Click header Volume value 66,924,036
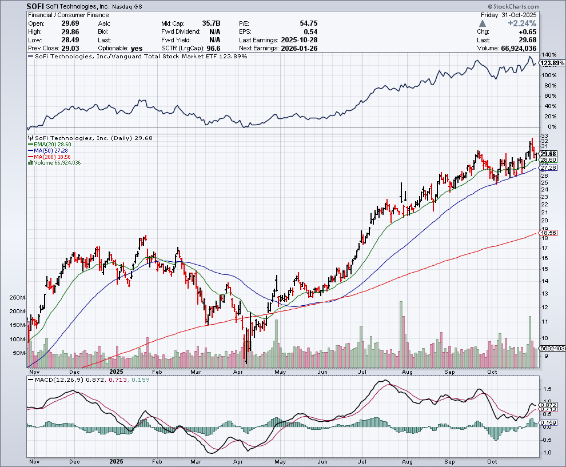This screenshot has height=467, width=566. point(519,49)
